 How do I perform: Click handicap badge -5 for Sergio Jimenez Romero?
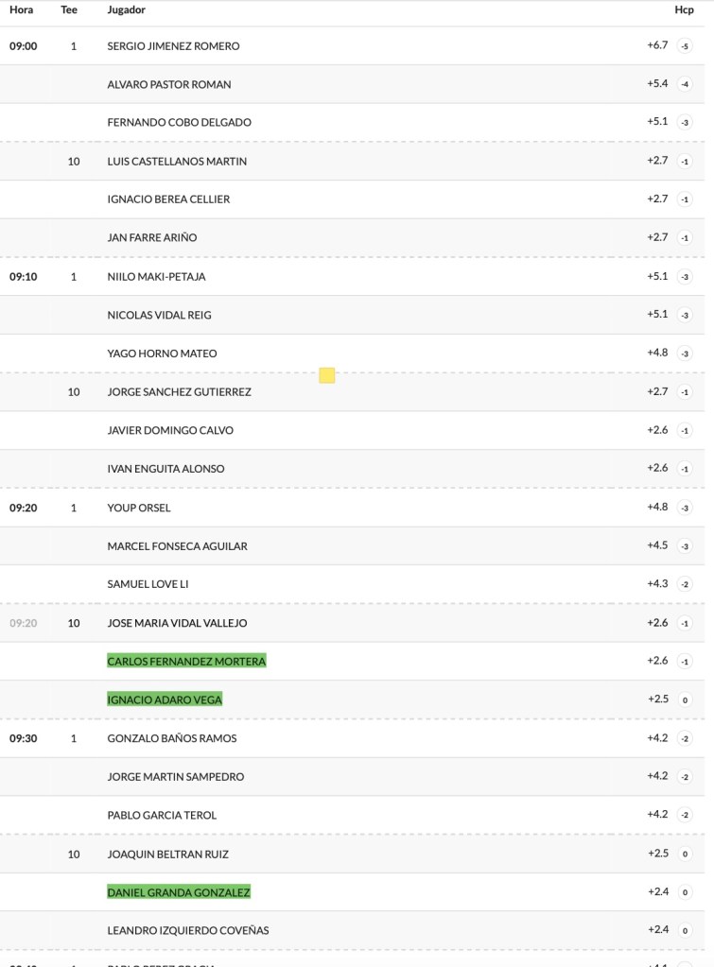tap(685, 46)
